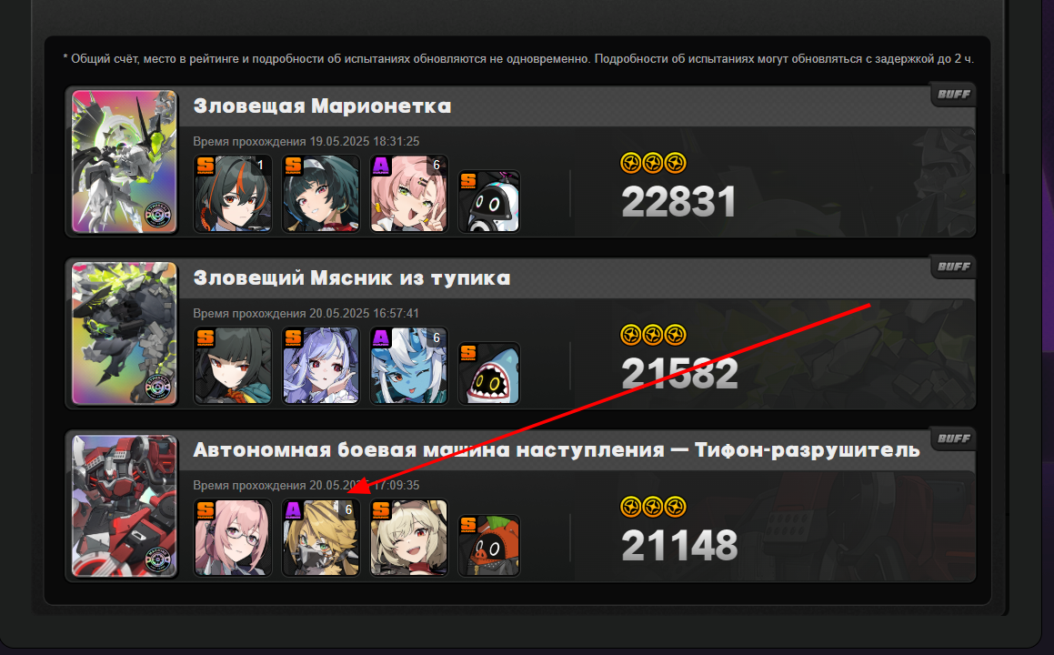Select dark-haired S-rank agent in second team

coord(233,366)
